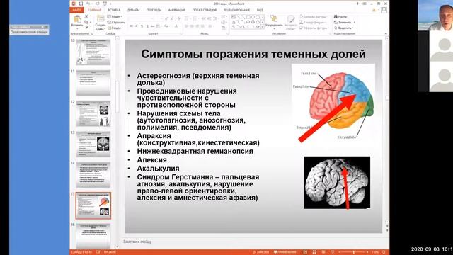Expand the shapes gallery More arrow
The height and width of the screenshot is (255, 453).
[x=263, y=27]
